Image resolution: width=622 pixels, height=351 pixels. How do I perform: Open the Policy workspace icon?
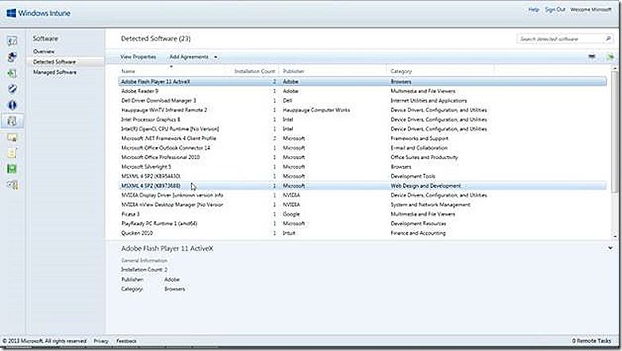point(12,153)
